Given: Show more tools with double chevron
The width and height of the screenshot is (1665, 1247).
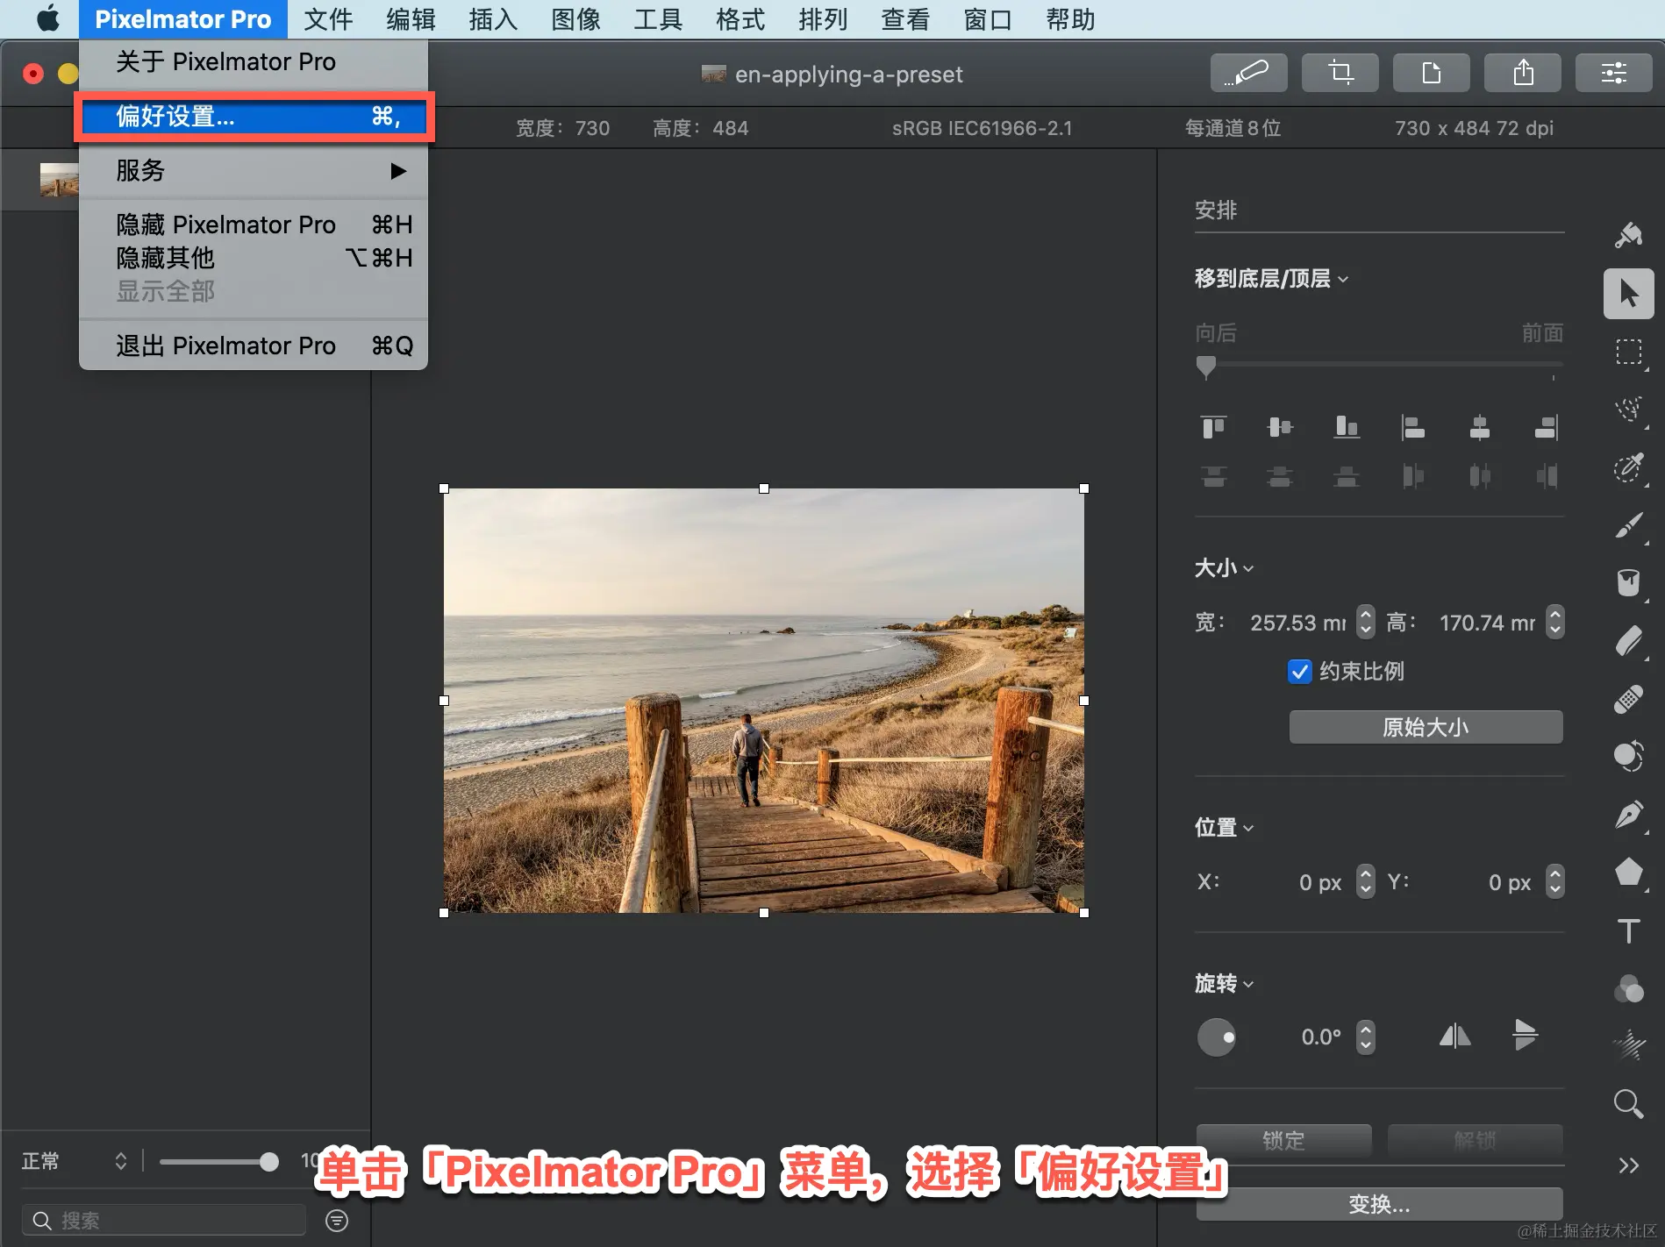Looking at the screenshot, I should pyautogui.click(x=1628, y=1165).
